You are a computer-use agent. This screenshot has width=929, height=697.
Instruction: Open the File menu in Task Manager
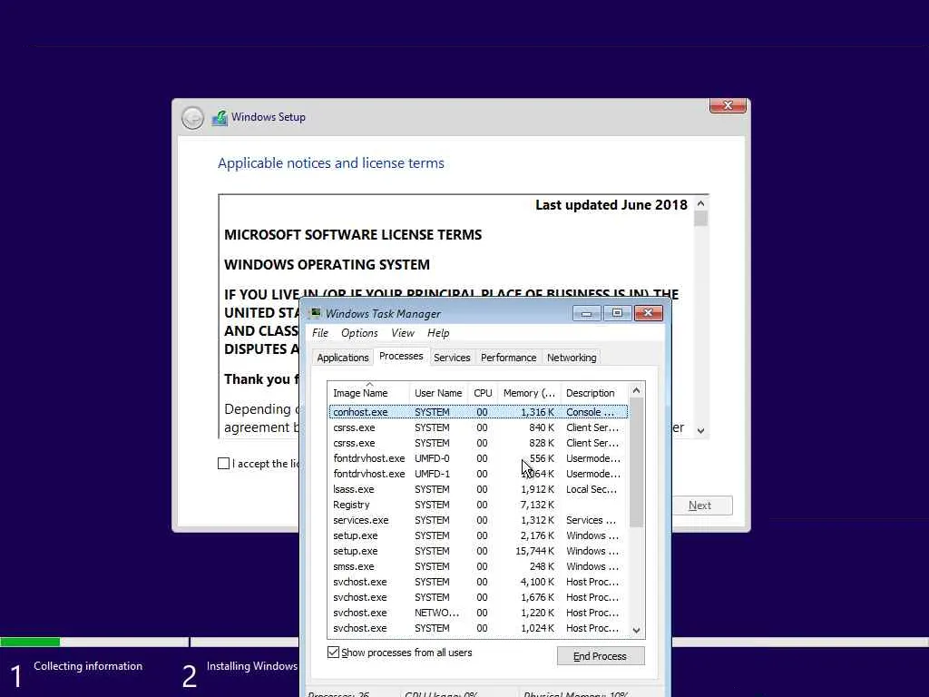pyautogui.click(x=320, y=333)
